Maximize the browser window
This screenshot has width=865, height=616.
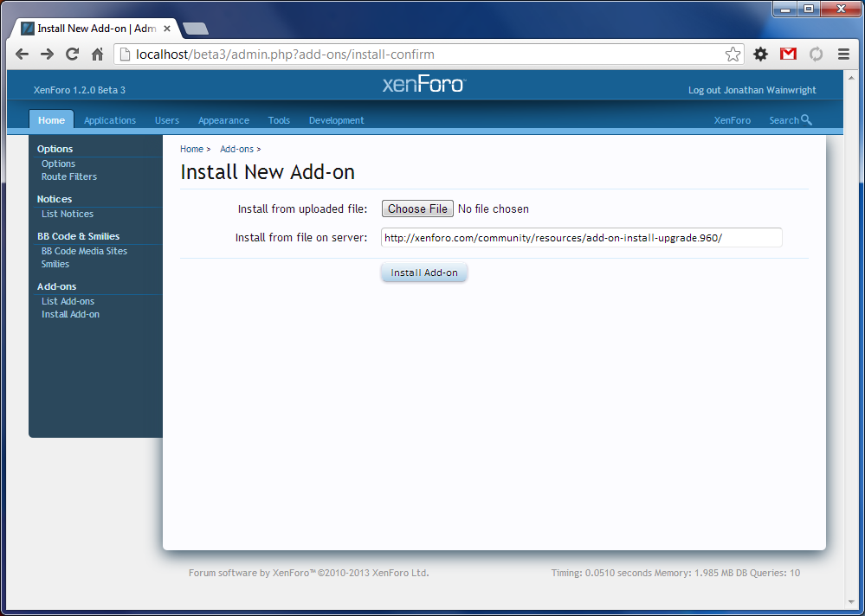(809, 10)
